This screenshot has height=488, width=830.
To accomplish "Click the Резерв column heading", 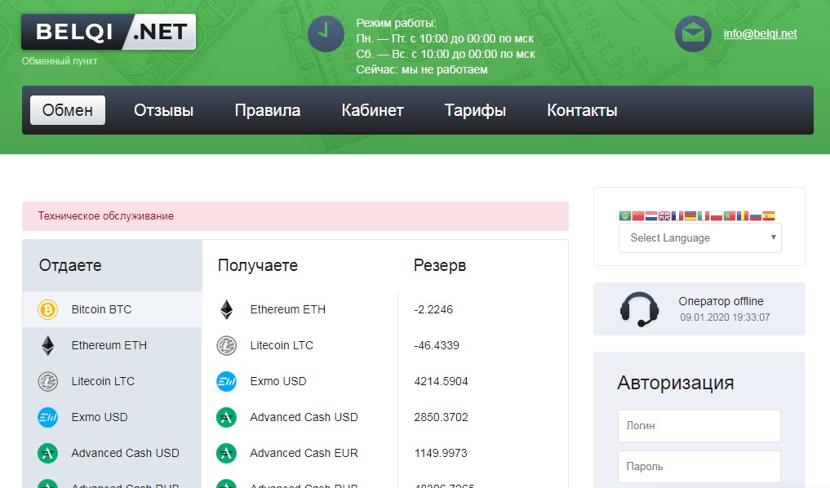I will tap(440, 265).
